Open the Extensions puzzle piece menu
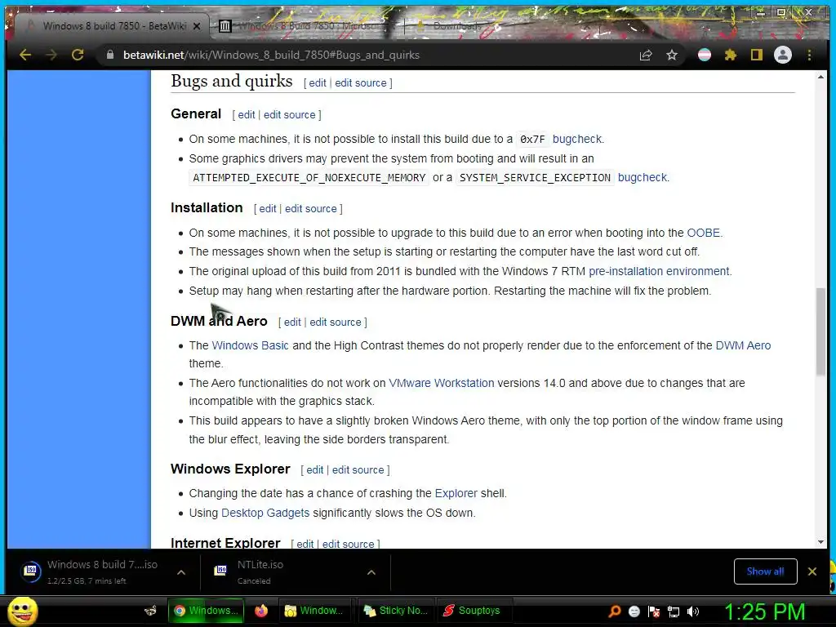836x627 pixels. (x=731, y=55)
